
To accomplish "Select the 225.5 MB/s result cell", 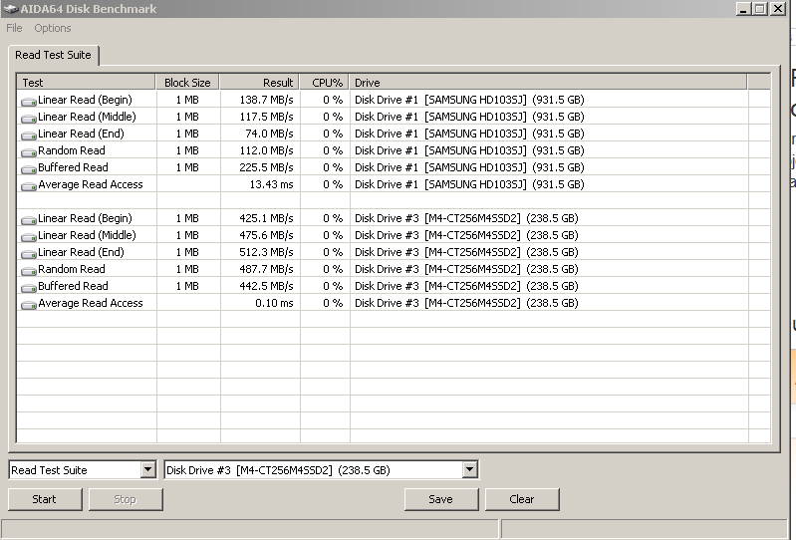I will [267, 167].
